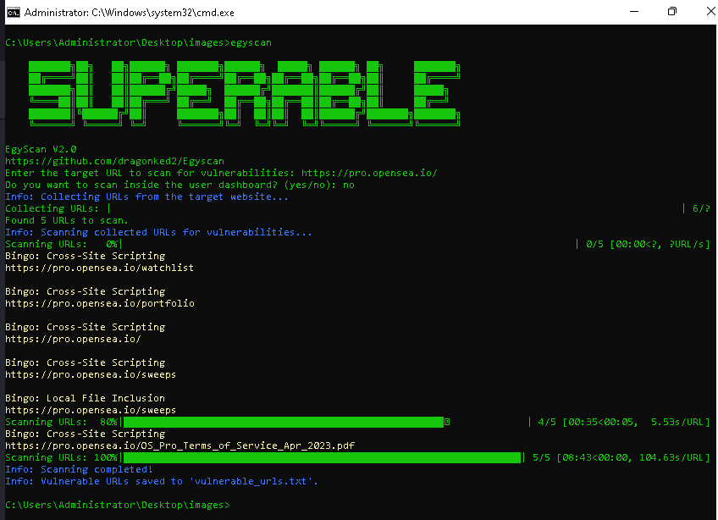Click the final command prompt line
The image size is (718, 520).
[117, 506]
